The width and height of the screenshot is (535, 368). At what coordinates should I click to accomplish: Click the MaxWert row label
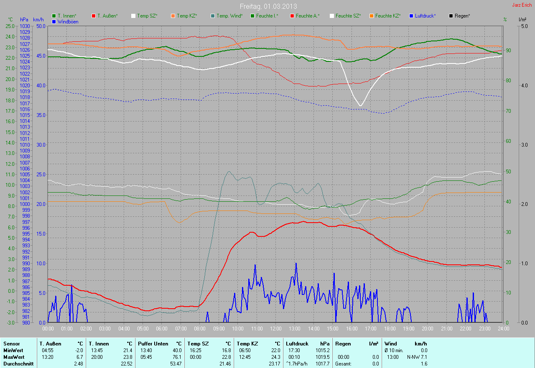tap(14, 357)
